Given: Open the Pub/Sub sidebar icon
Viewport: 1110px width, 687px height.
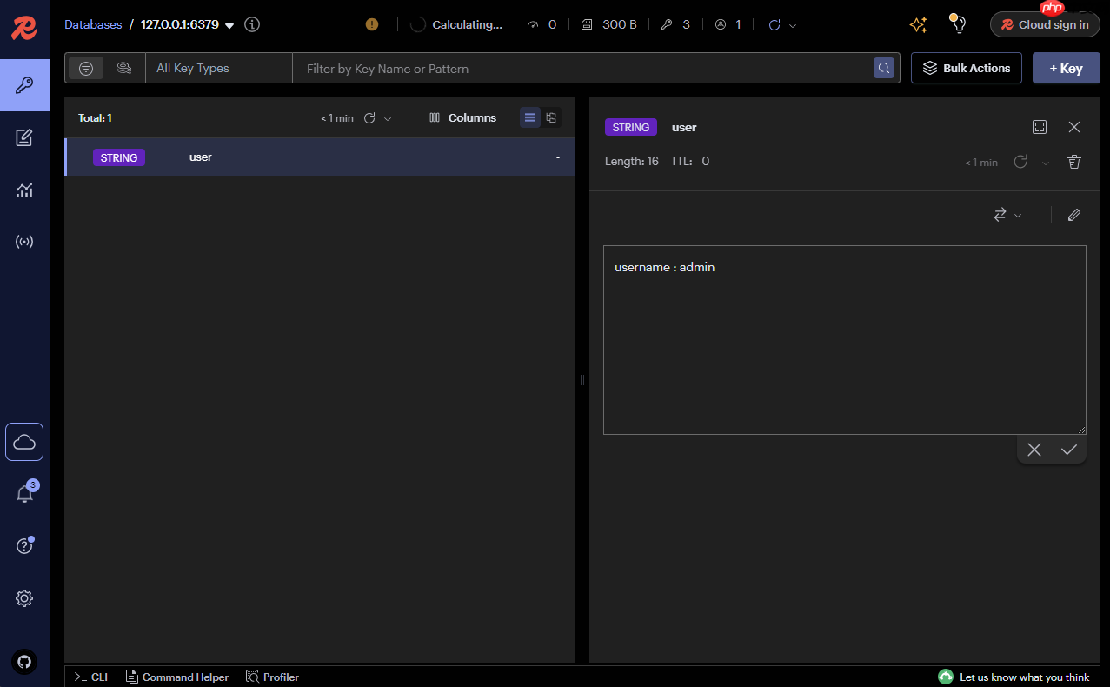Looking at the screenshot, I should click(24, 242).
